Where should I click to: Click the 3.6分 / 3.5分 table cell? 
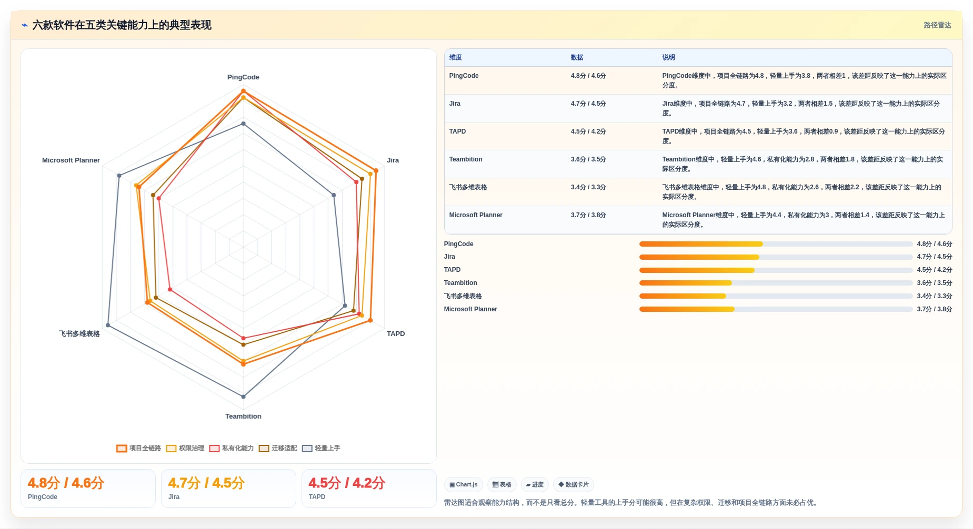click(x=588, y=159)
